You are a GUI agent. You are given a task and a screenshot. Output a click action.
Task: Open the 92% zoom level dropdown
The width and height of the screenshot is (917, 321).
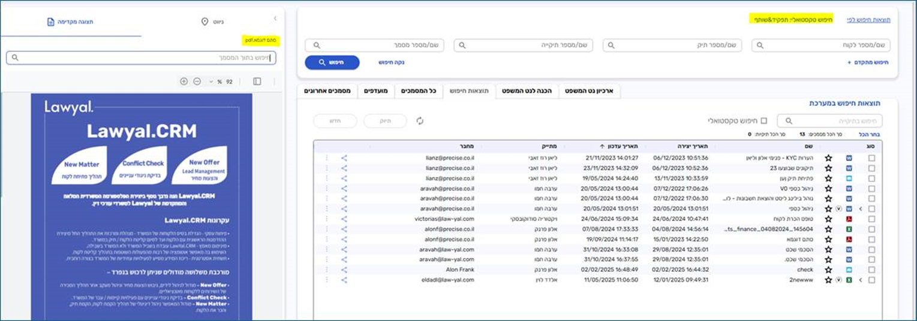tap(211, 81)
